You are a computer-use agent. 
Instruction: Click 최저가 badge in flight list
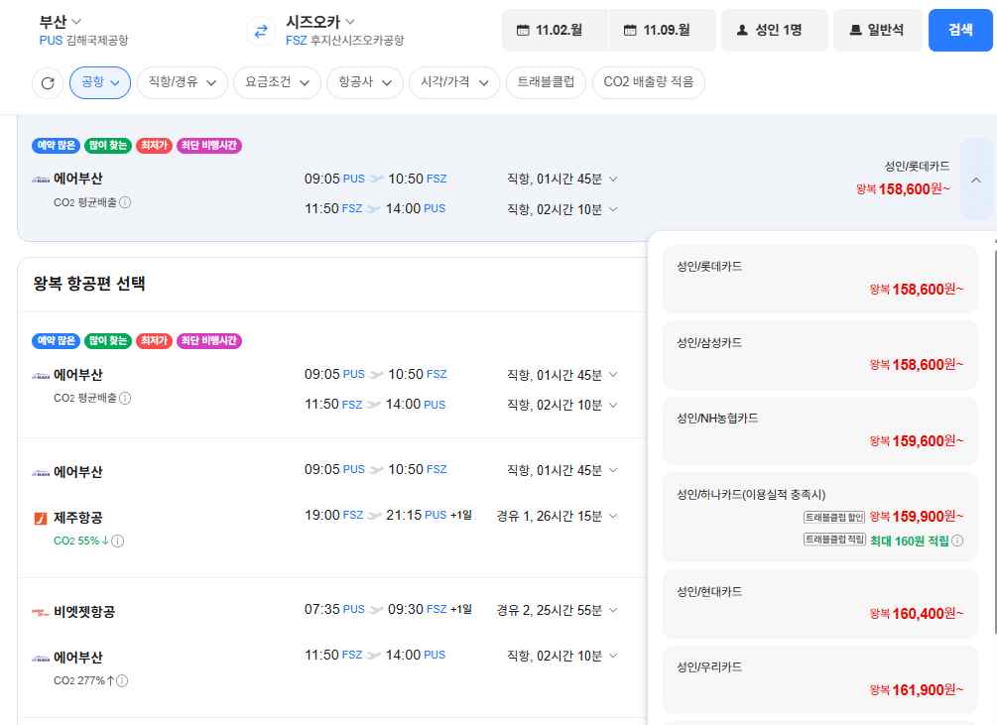point(154,341)
